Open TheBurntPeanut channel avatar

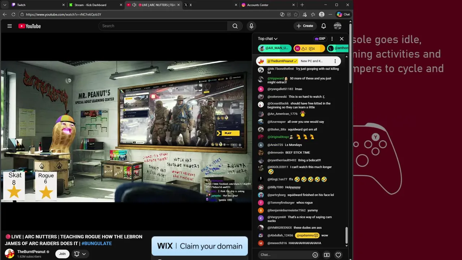[x=9, y=254]
